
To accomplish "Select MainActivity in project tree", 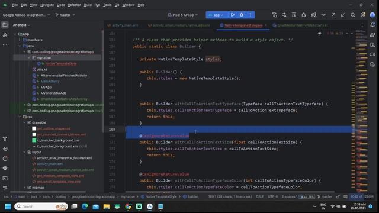I will click(x=50, y=82).
